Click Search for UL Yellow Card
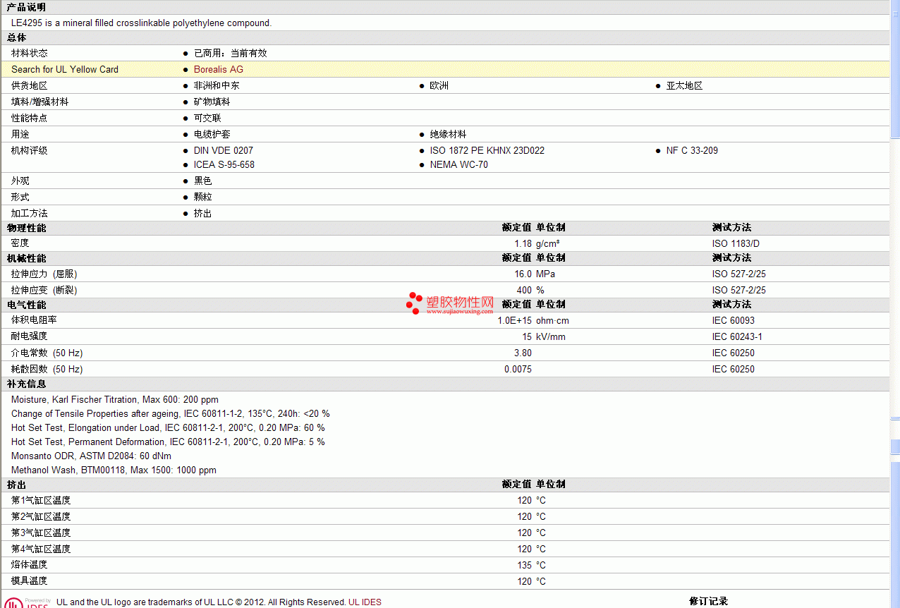This screenshot has width=900, height=608. (65, 69)
